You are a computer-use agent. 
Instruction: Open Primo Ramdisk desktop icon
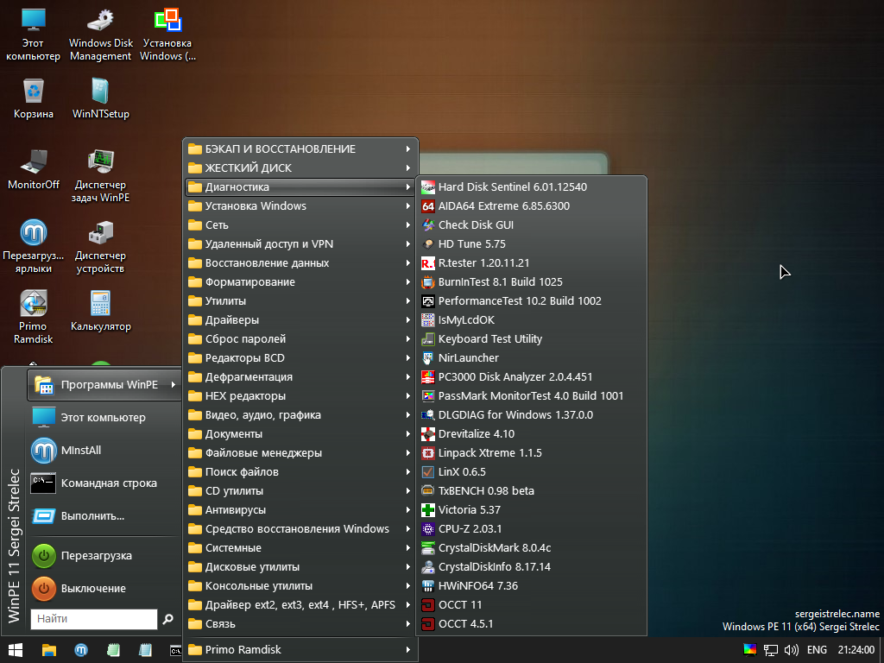click(34, 316)
